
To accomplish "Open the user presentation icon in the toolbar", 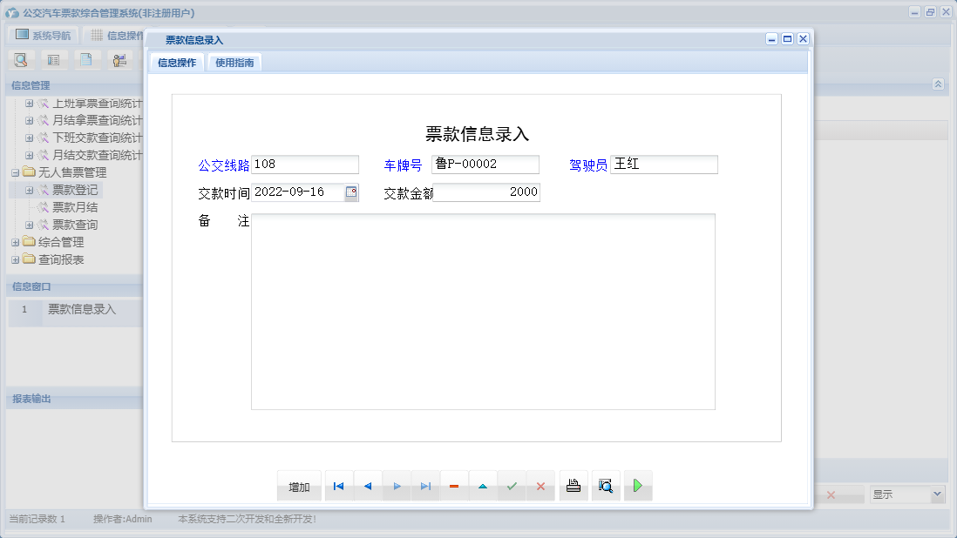I will pyautogui.click(x=120, y=59).
